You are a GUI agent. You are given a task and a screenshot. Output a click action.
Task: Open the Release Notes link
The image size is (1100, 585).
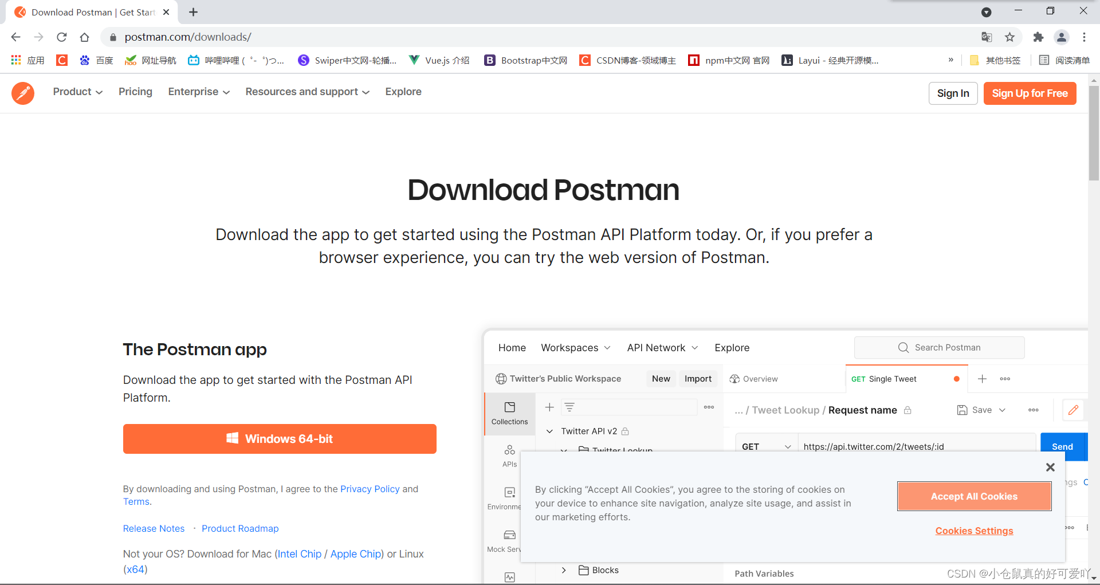(x=154, y=528)
